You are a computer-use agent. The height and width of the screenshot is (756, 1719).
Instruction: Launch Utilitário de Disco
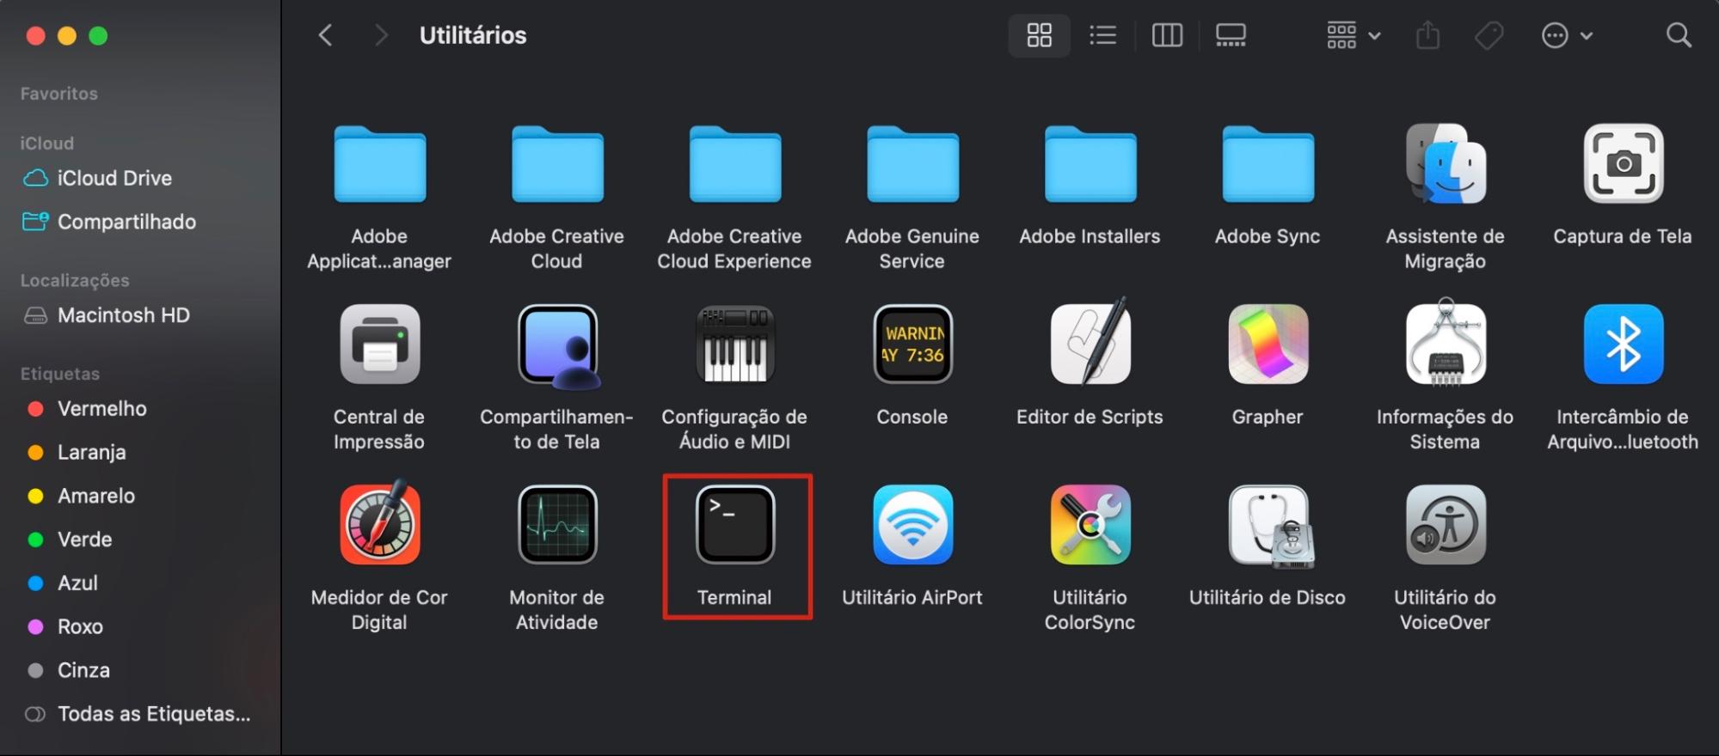[1269, 525]
